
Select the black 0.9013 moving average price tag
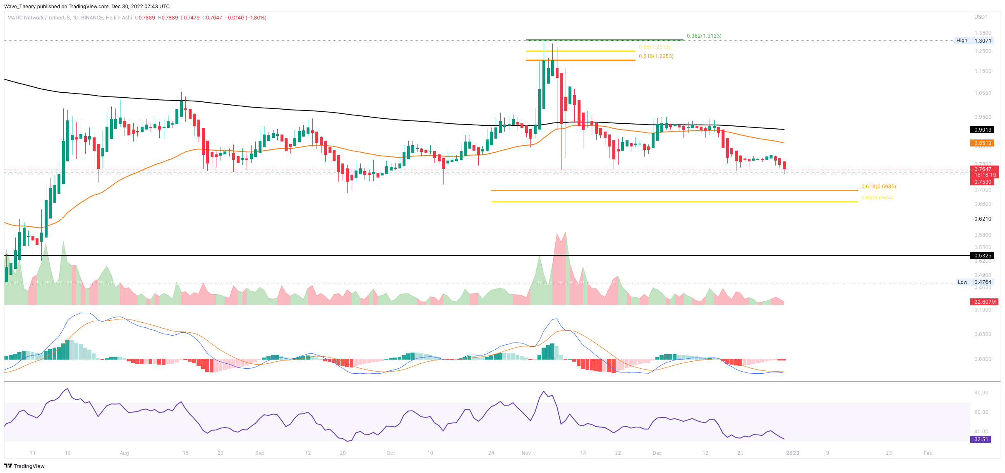[982, 130]
